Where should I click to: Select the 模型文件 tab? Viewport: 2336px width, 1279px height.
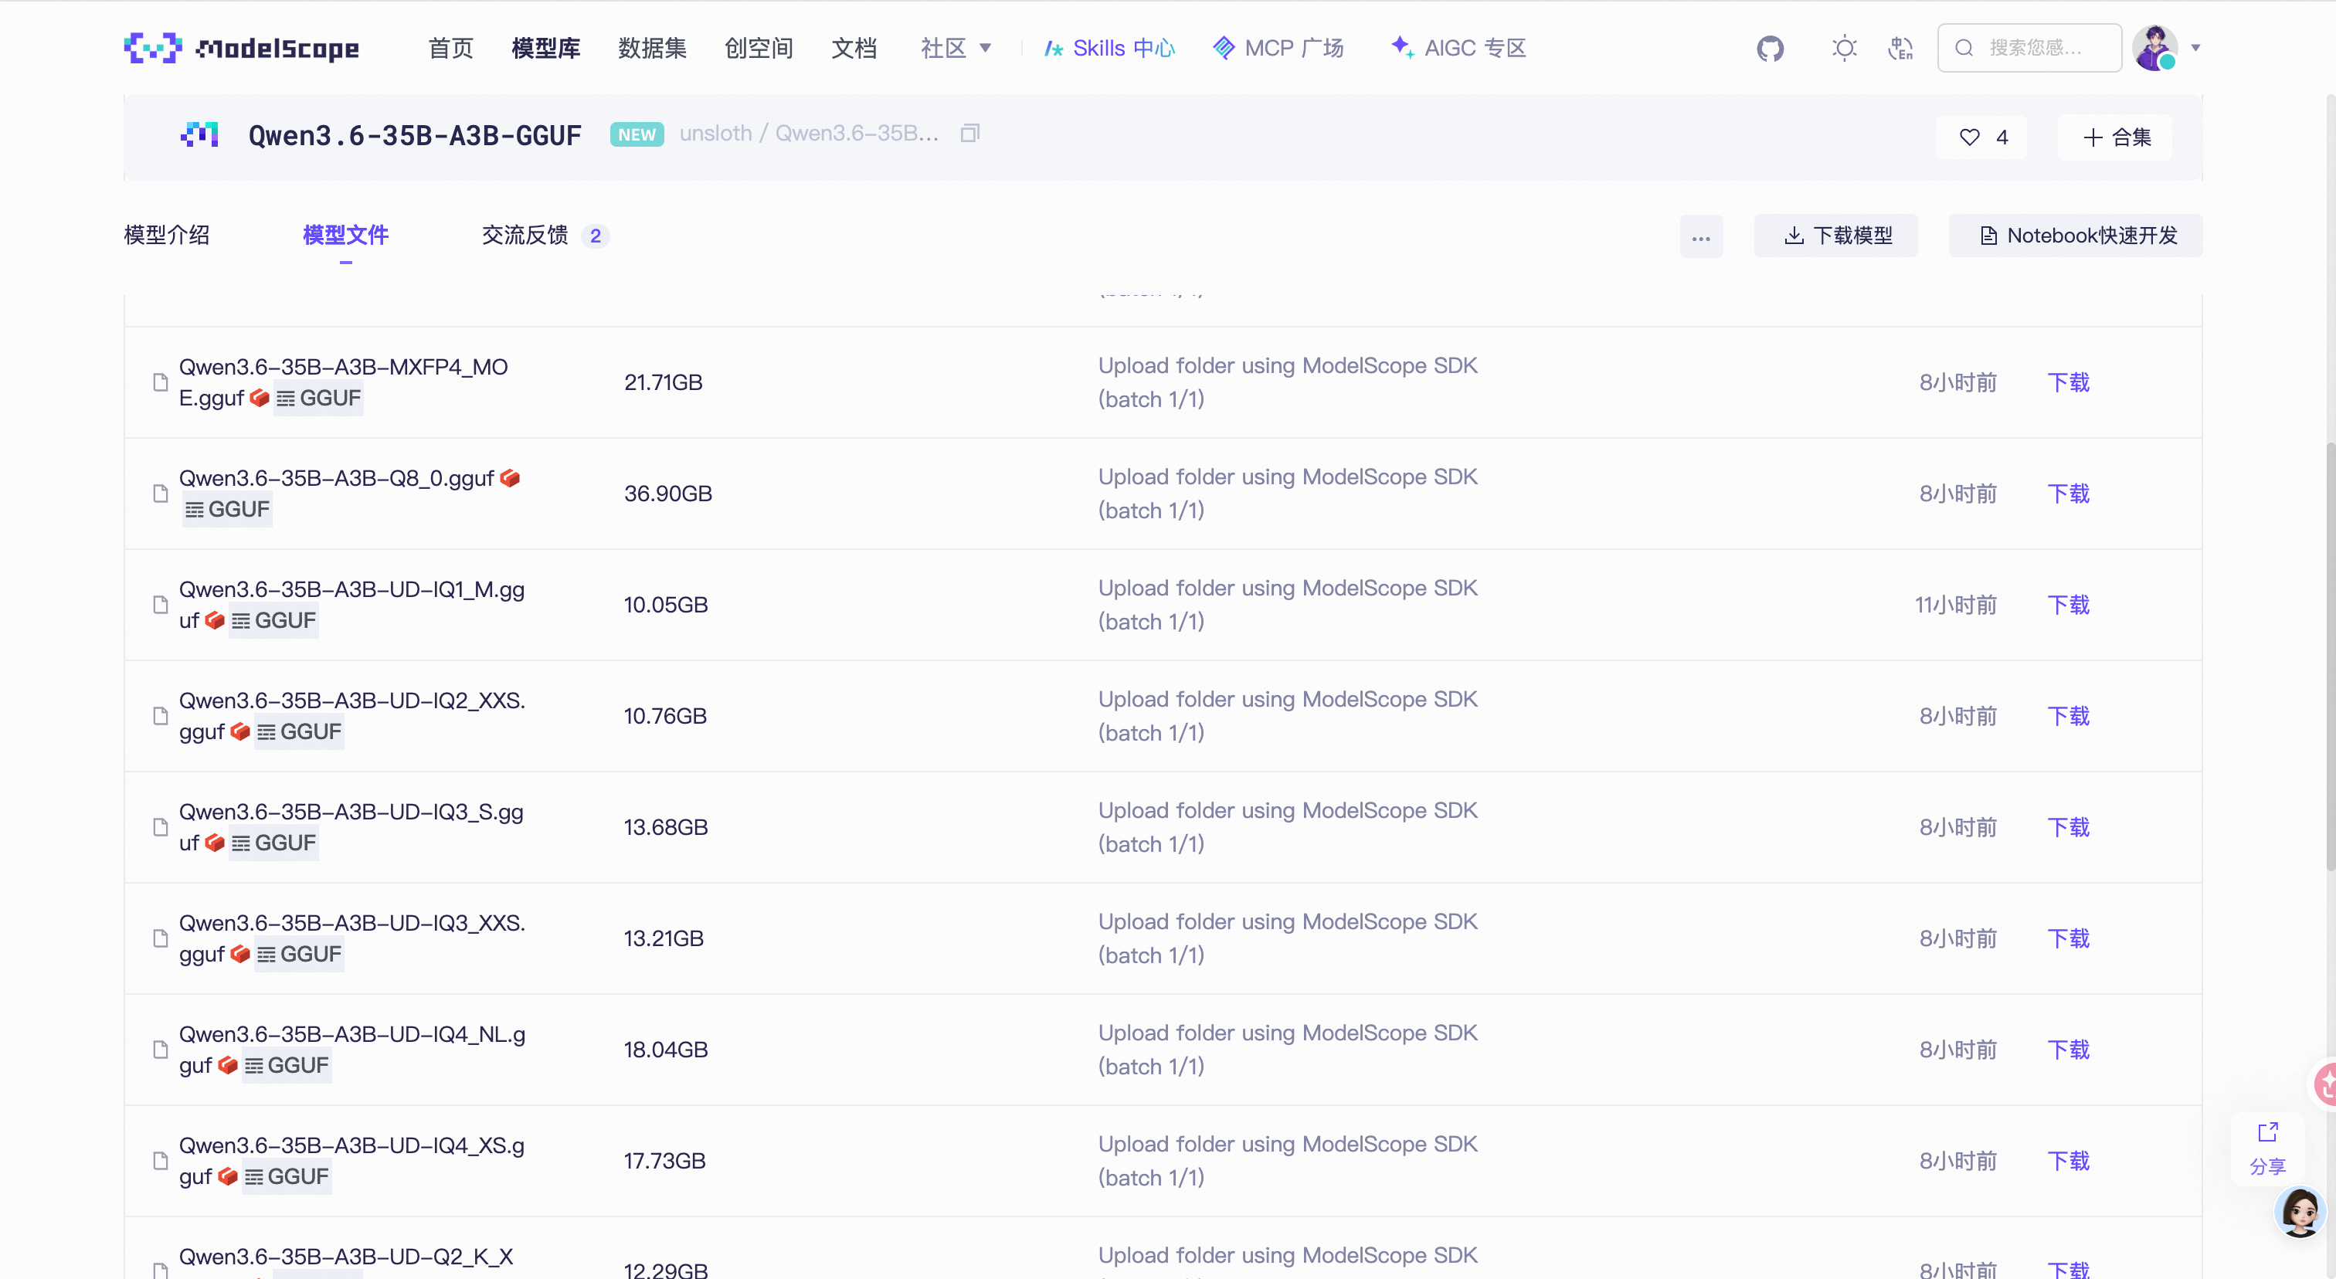(x=345, y=236)
